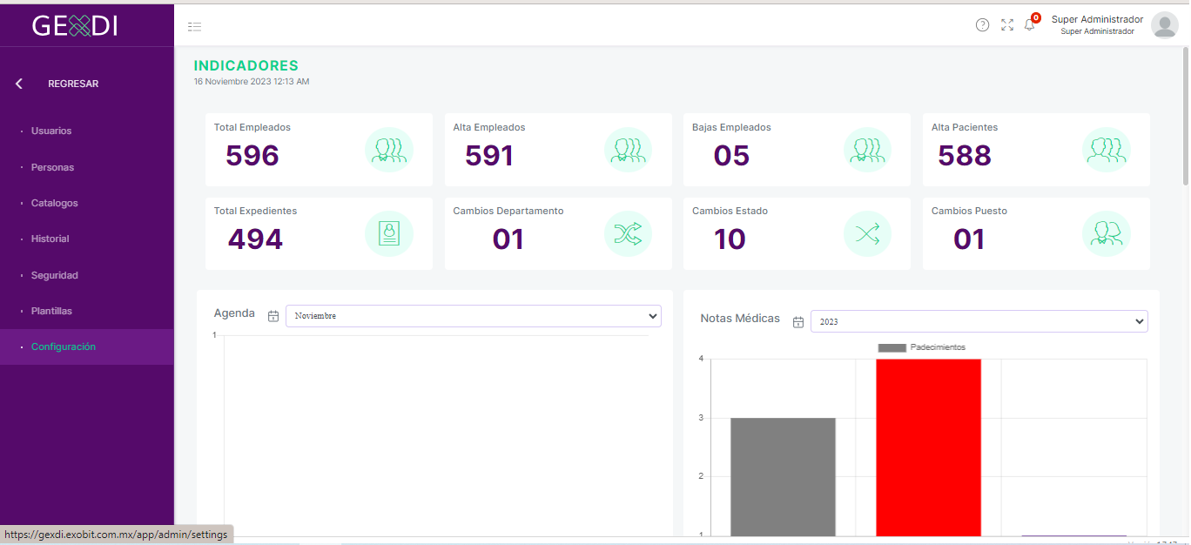Click the Cambios Estado arrows icon
The image size is (1191, 545).
coord(867,233)
